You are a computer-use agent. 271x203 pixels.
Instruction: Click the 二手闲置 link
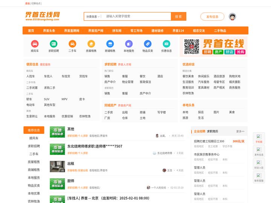click(32, 88)
